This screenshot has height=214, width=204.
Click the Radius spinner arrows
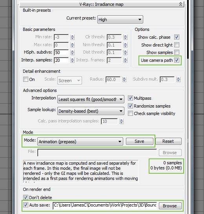point(124,79)
